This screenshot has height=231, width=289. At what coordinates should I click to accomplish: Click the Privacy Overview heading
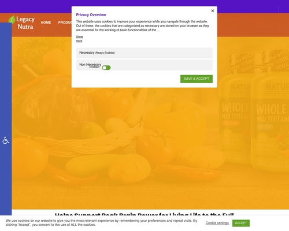point(91,15)
